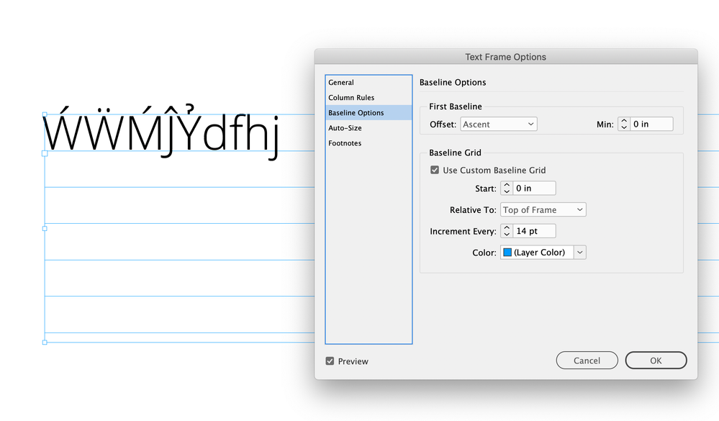Click the blue Layer Color swatch
Image resolution: width=719 pixels, height=421 pixels.
point(507,253)
